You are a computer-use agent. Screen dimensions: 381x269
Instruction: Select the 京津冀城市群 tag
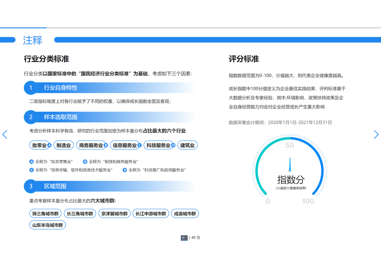(x=114, y=213)
